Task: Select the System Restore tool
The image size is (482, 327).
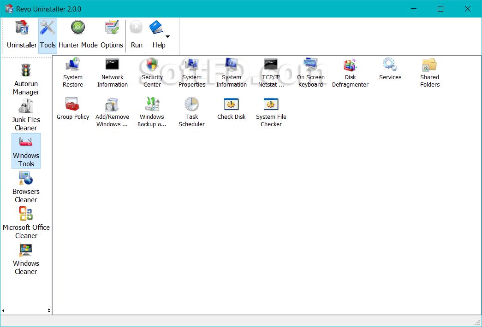Action: tap(73, 73)
